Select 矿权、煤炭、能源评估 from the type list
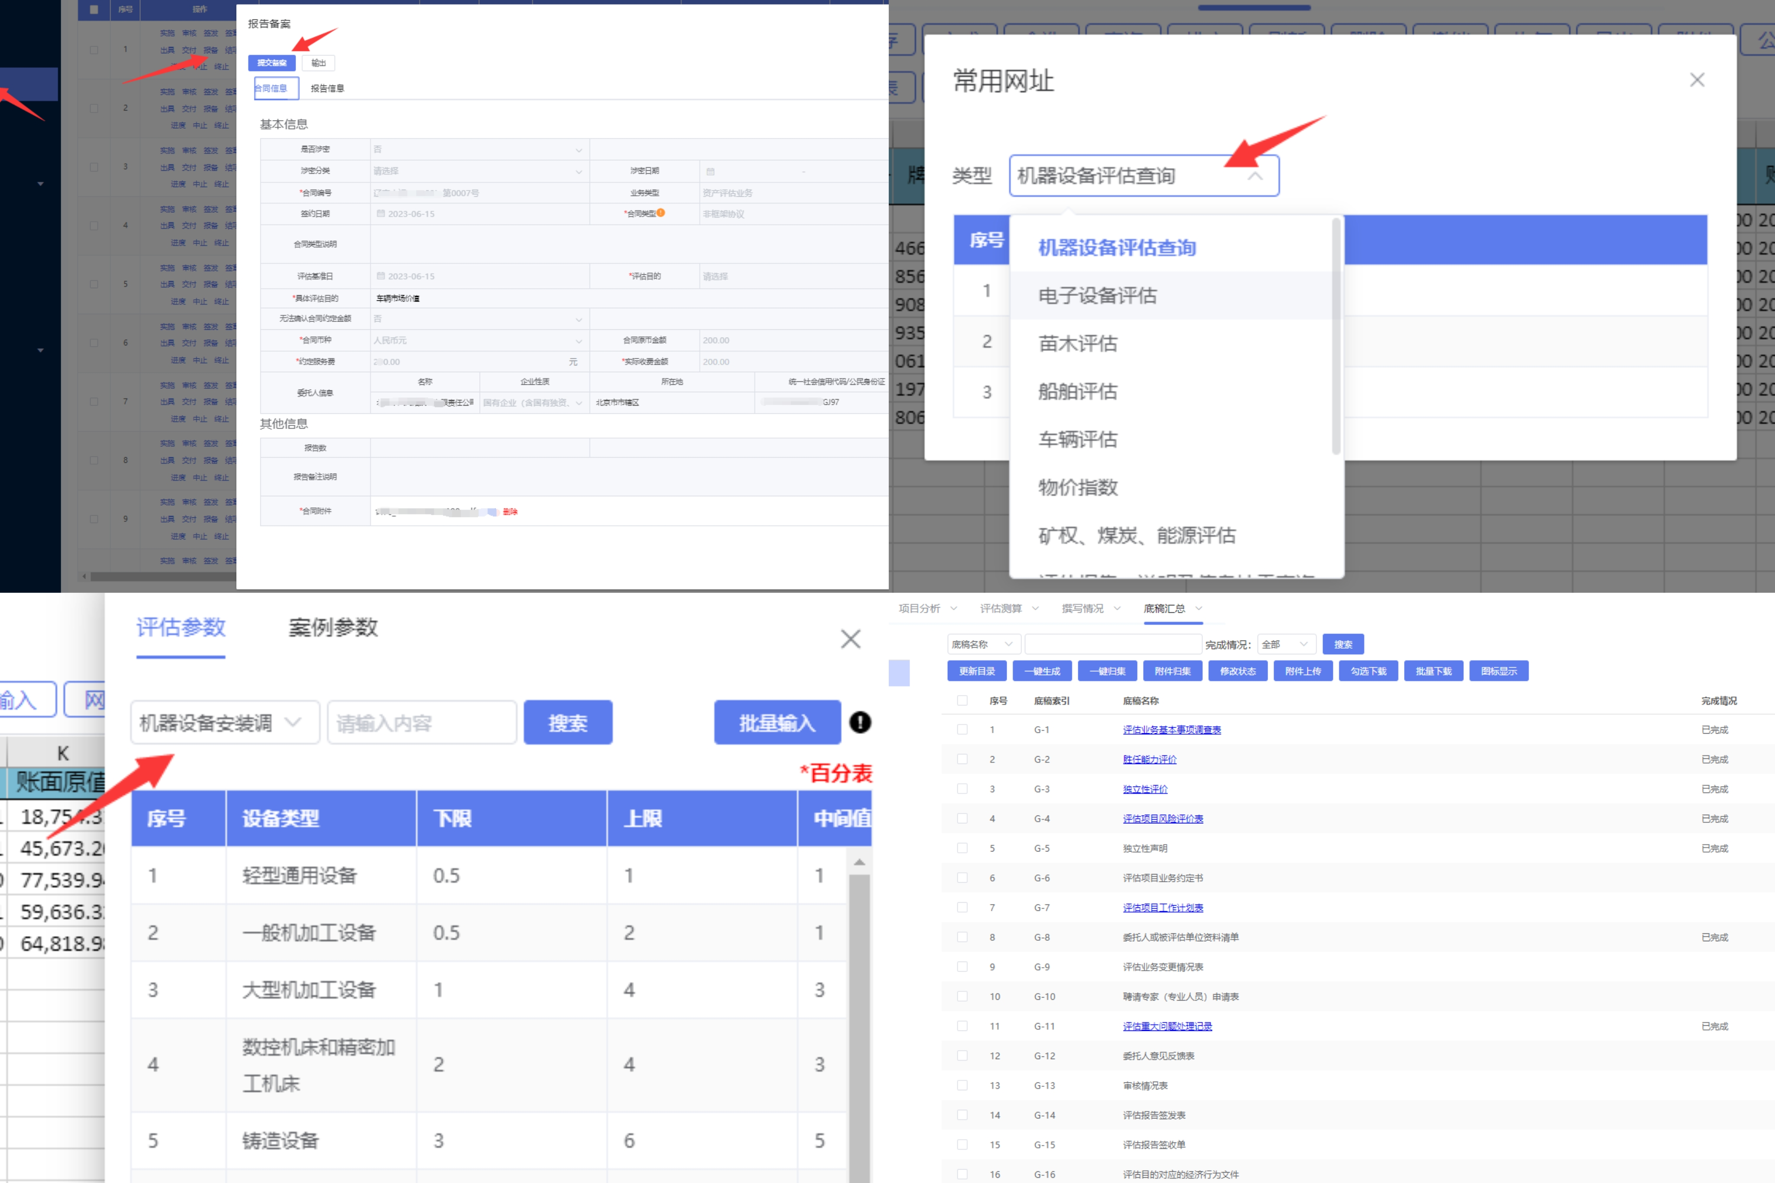This screenshot has height=1183, width=1775. [1171, 536]
